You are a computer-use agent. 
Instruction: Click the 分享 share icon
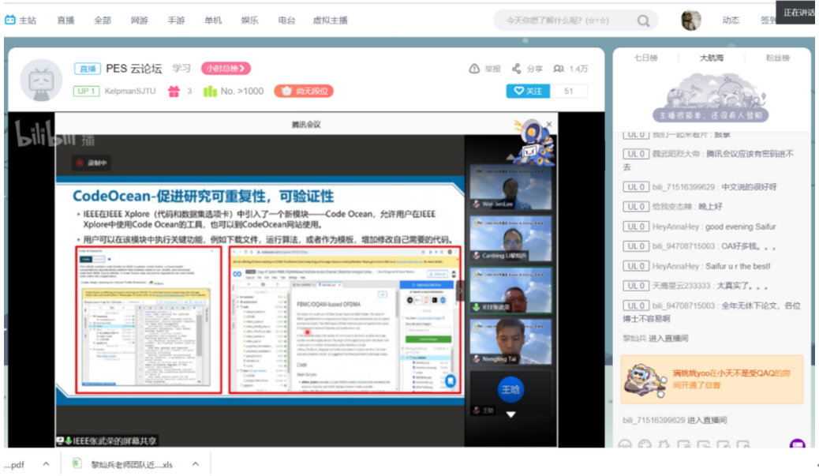516,69
